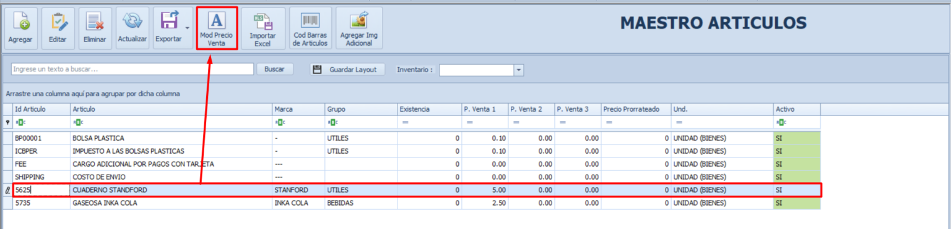Select the GASEOSA INKA COLA row
The width and height of the screenshot is (951, 229).
[x=412, y=203]
